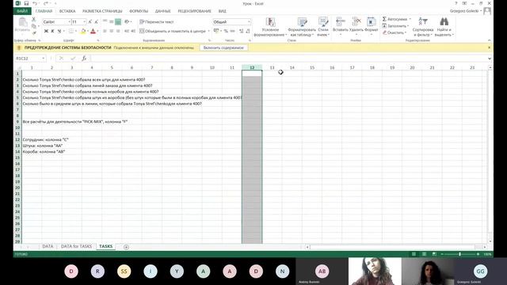Screen dimensions: 507x285
Task: Redo action in Quick Access toolbar
Action: (46, 3)
